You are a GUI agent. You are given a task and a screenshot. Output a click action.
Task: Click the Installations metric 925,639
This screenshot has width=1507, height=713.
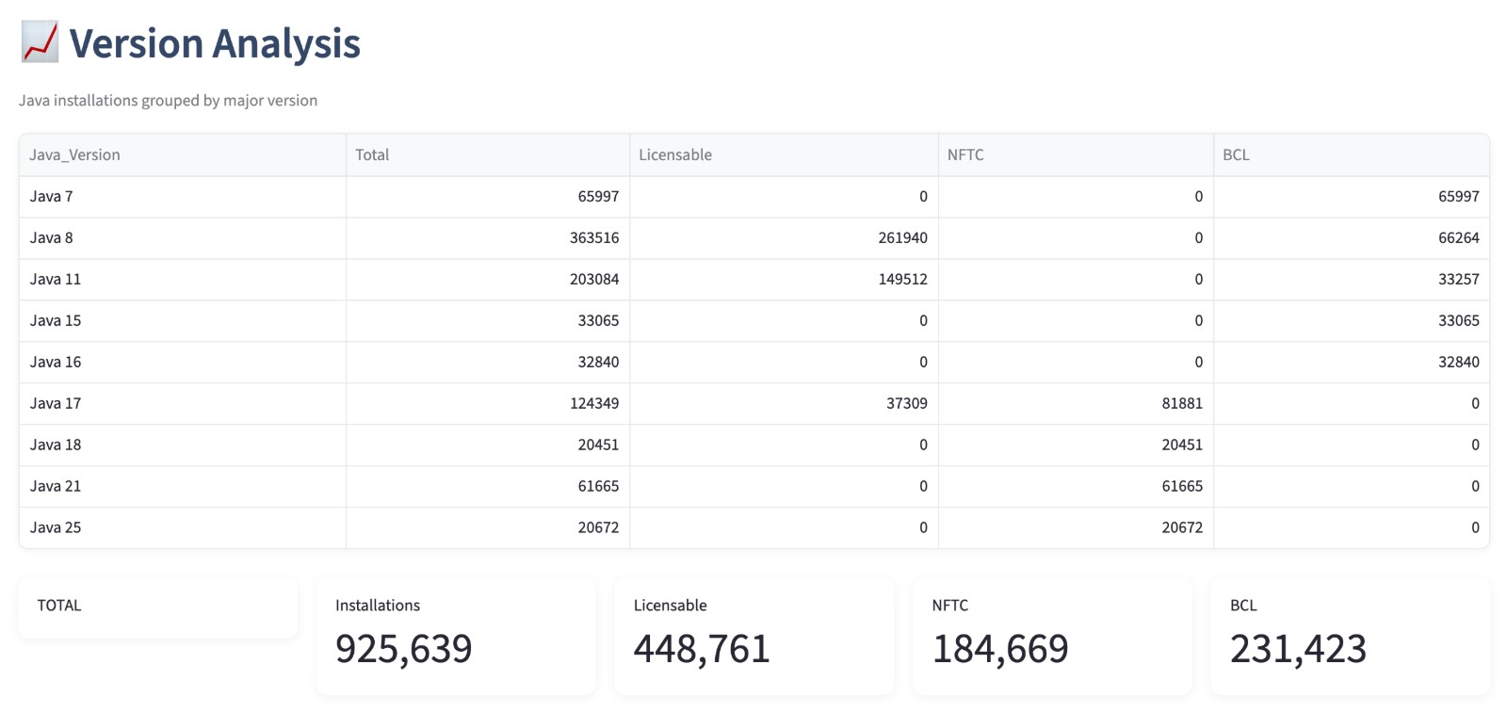[404, 649]
